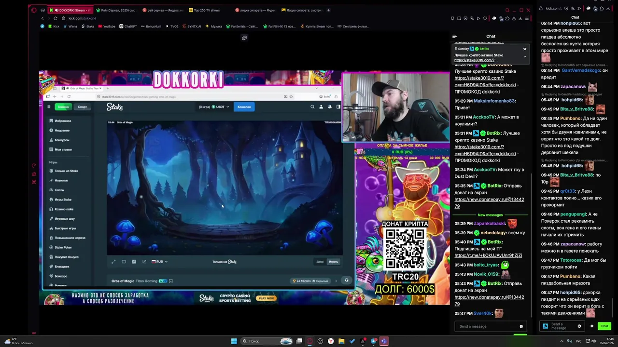Open the stake3019.com link from DOKKORKI message

[x=486, y=81]
